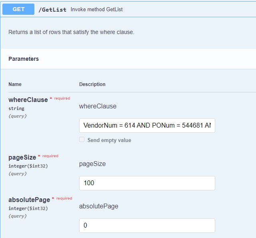256x238 pixels.
Task: Focus the whereClause input field
Action: tap(147, 126)
